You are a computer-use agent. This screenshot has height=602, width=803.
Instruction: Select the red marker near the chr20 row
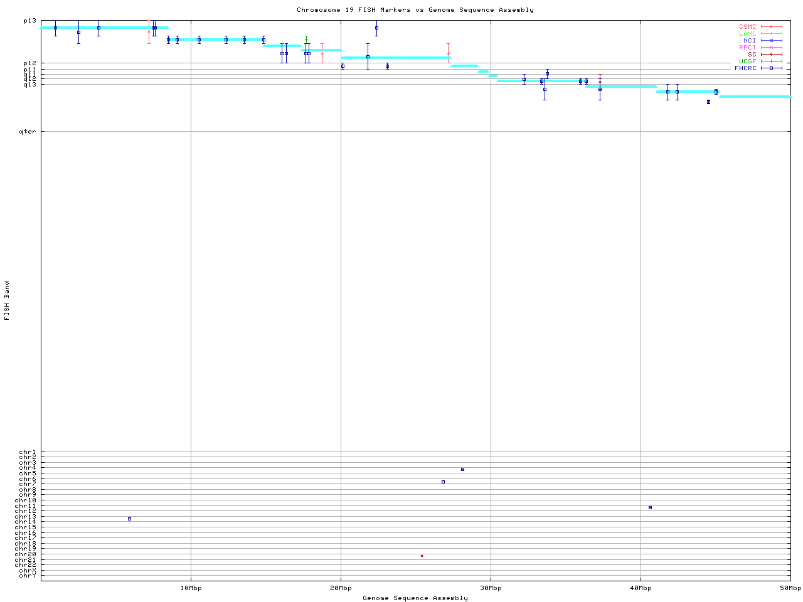tap(422, 556)
